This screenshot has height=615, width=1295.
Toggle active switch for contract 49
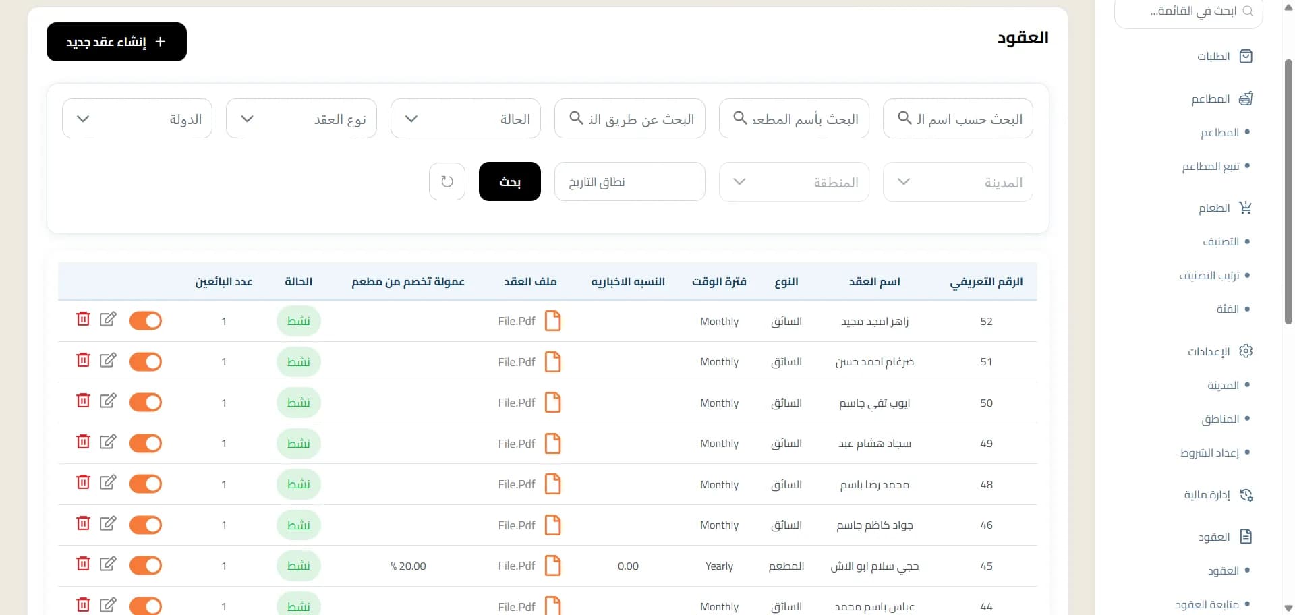tap(146, 443)
